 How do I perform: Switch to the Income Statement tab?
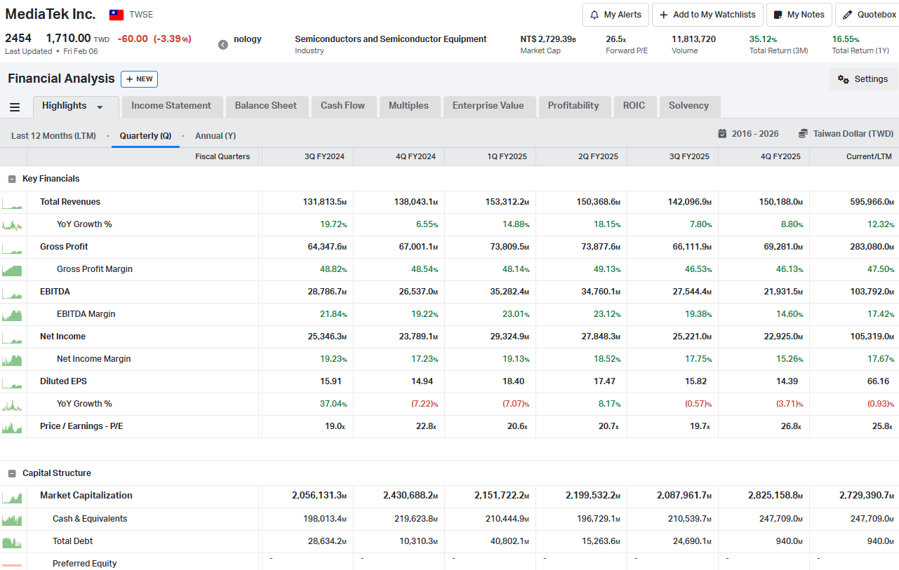[x=171, y=106]
